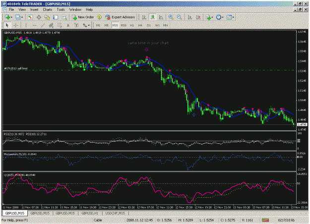Click '6217/10 kb' in status bar
Image resolution: width=310 pixels, height=224 pixels.
286,220
